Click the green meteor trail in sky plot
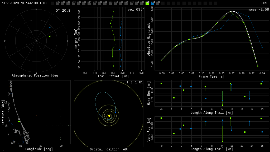This screenshot has height=152, width=270. 50,36
